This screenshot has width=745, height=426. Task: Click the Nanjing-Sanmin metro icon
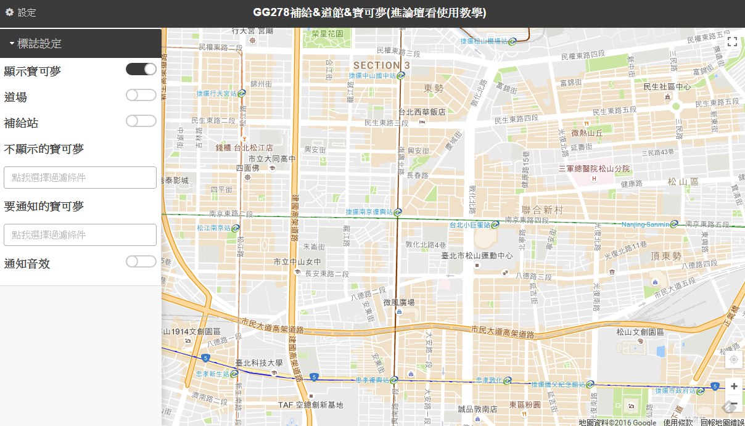674,224
